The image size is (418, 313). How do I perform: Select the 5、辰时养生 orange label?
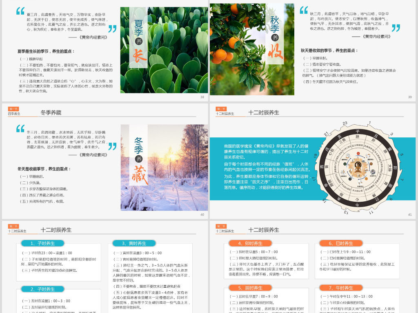coord(251,288)
